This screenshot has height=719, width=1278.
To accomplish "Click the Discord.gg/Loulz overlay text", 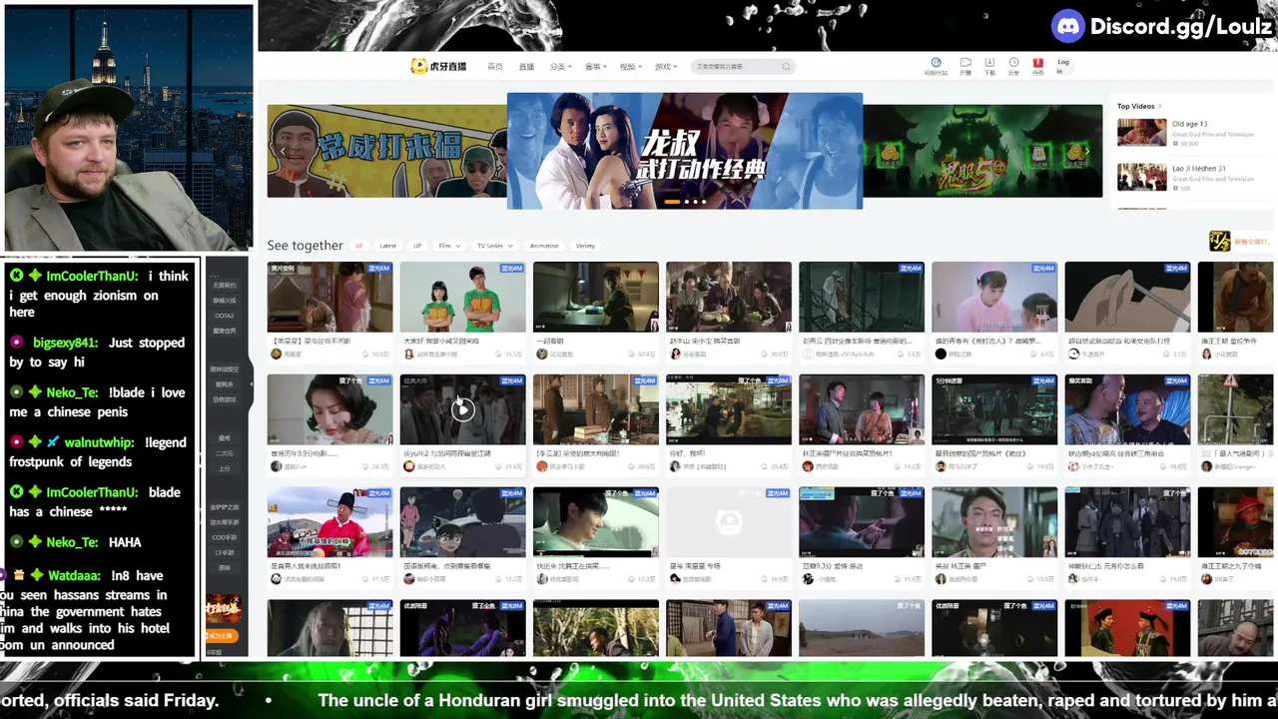I will click(x=1181, y=27).
